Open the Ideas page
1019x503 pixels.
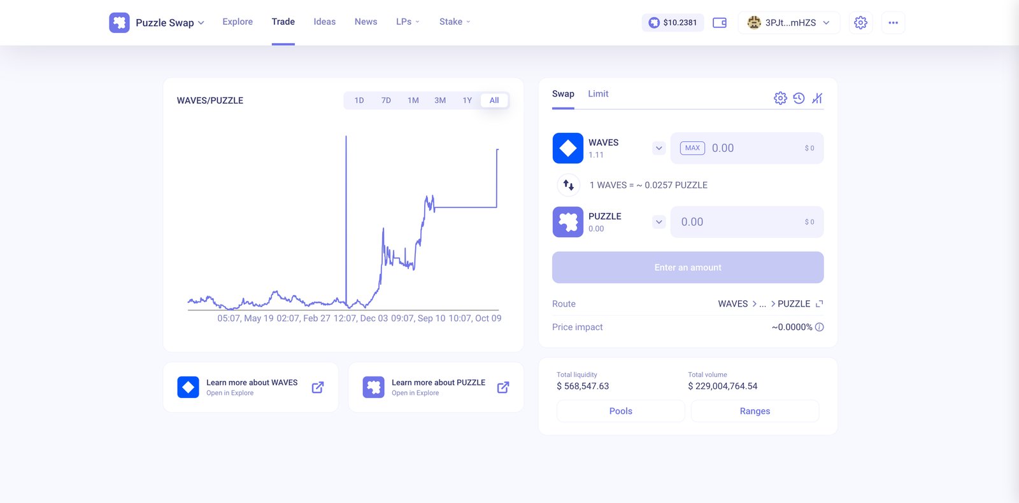(x=325, y=22)
